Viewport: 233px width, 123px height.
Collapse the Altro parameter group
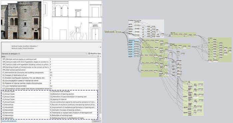(98, 57)
